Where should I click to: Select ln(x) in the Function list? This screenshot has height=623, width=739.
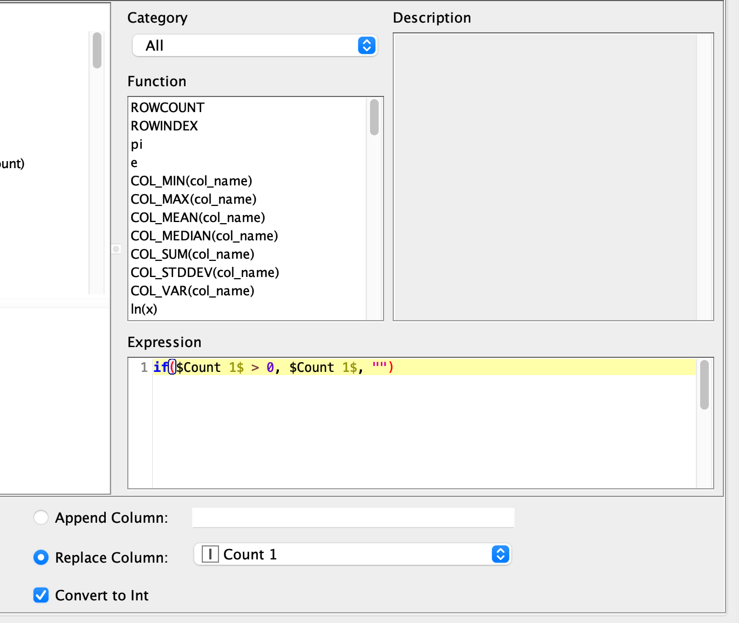144,309
